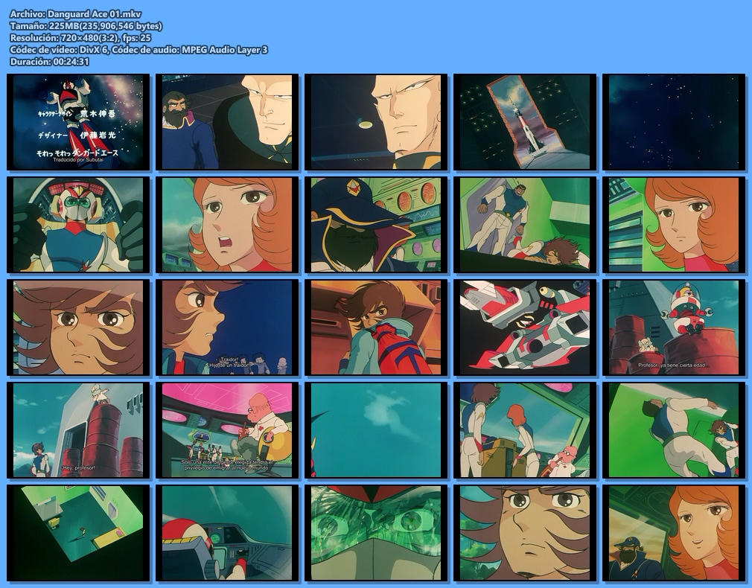Viewport: 752px width, 588px height.
Task: Click the 'Códec de vídeo: DivX 6' line
Action: click(138, 49)
